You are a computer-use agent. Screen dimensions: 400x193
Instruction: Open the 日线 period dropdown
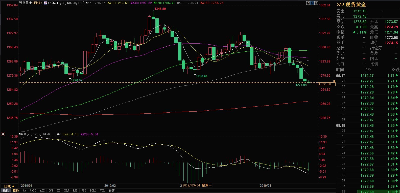9,186
